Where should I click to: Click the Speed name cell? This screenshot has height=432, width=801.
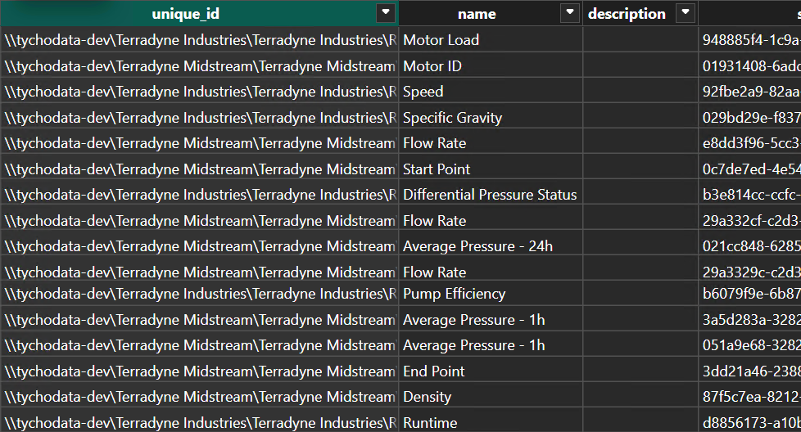click(x=491, y=92)
